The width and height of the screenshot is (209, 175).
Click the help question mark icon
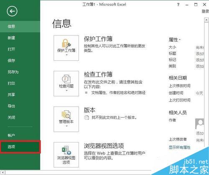178,5
